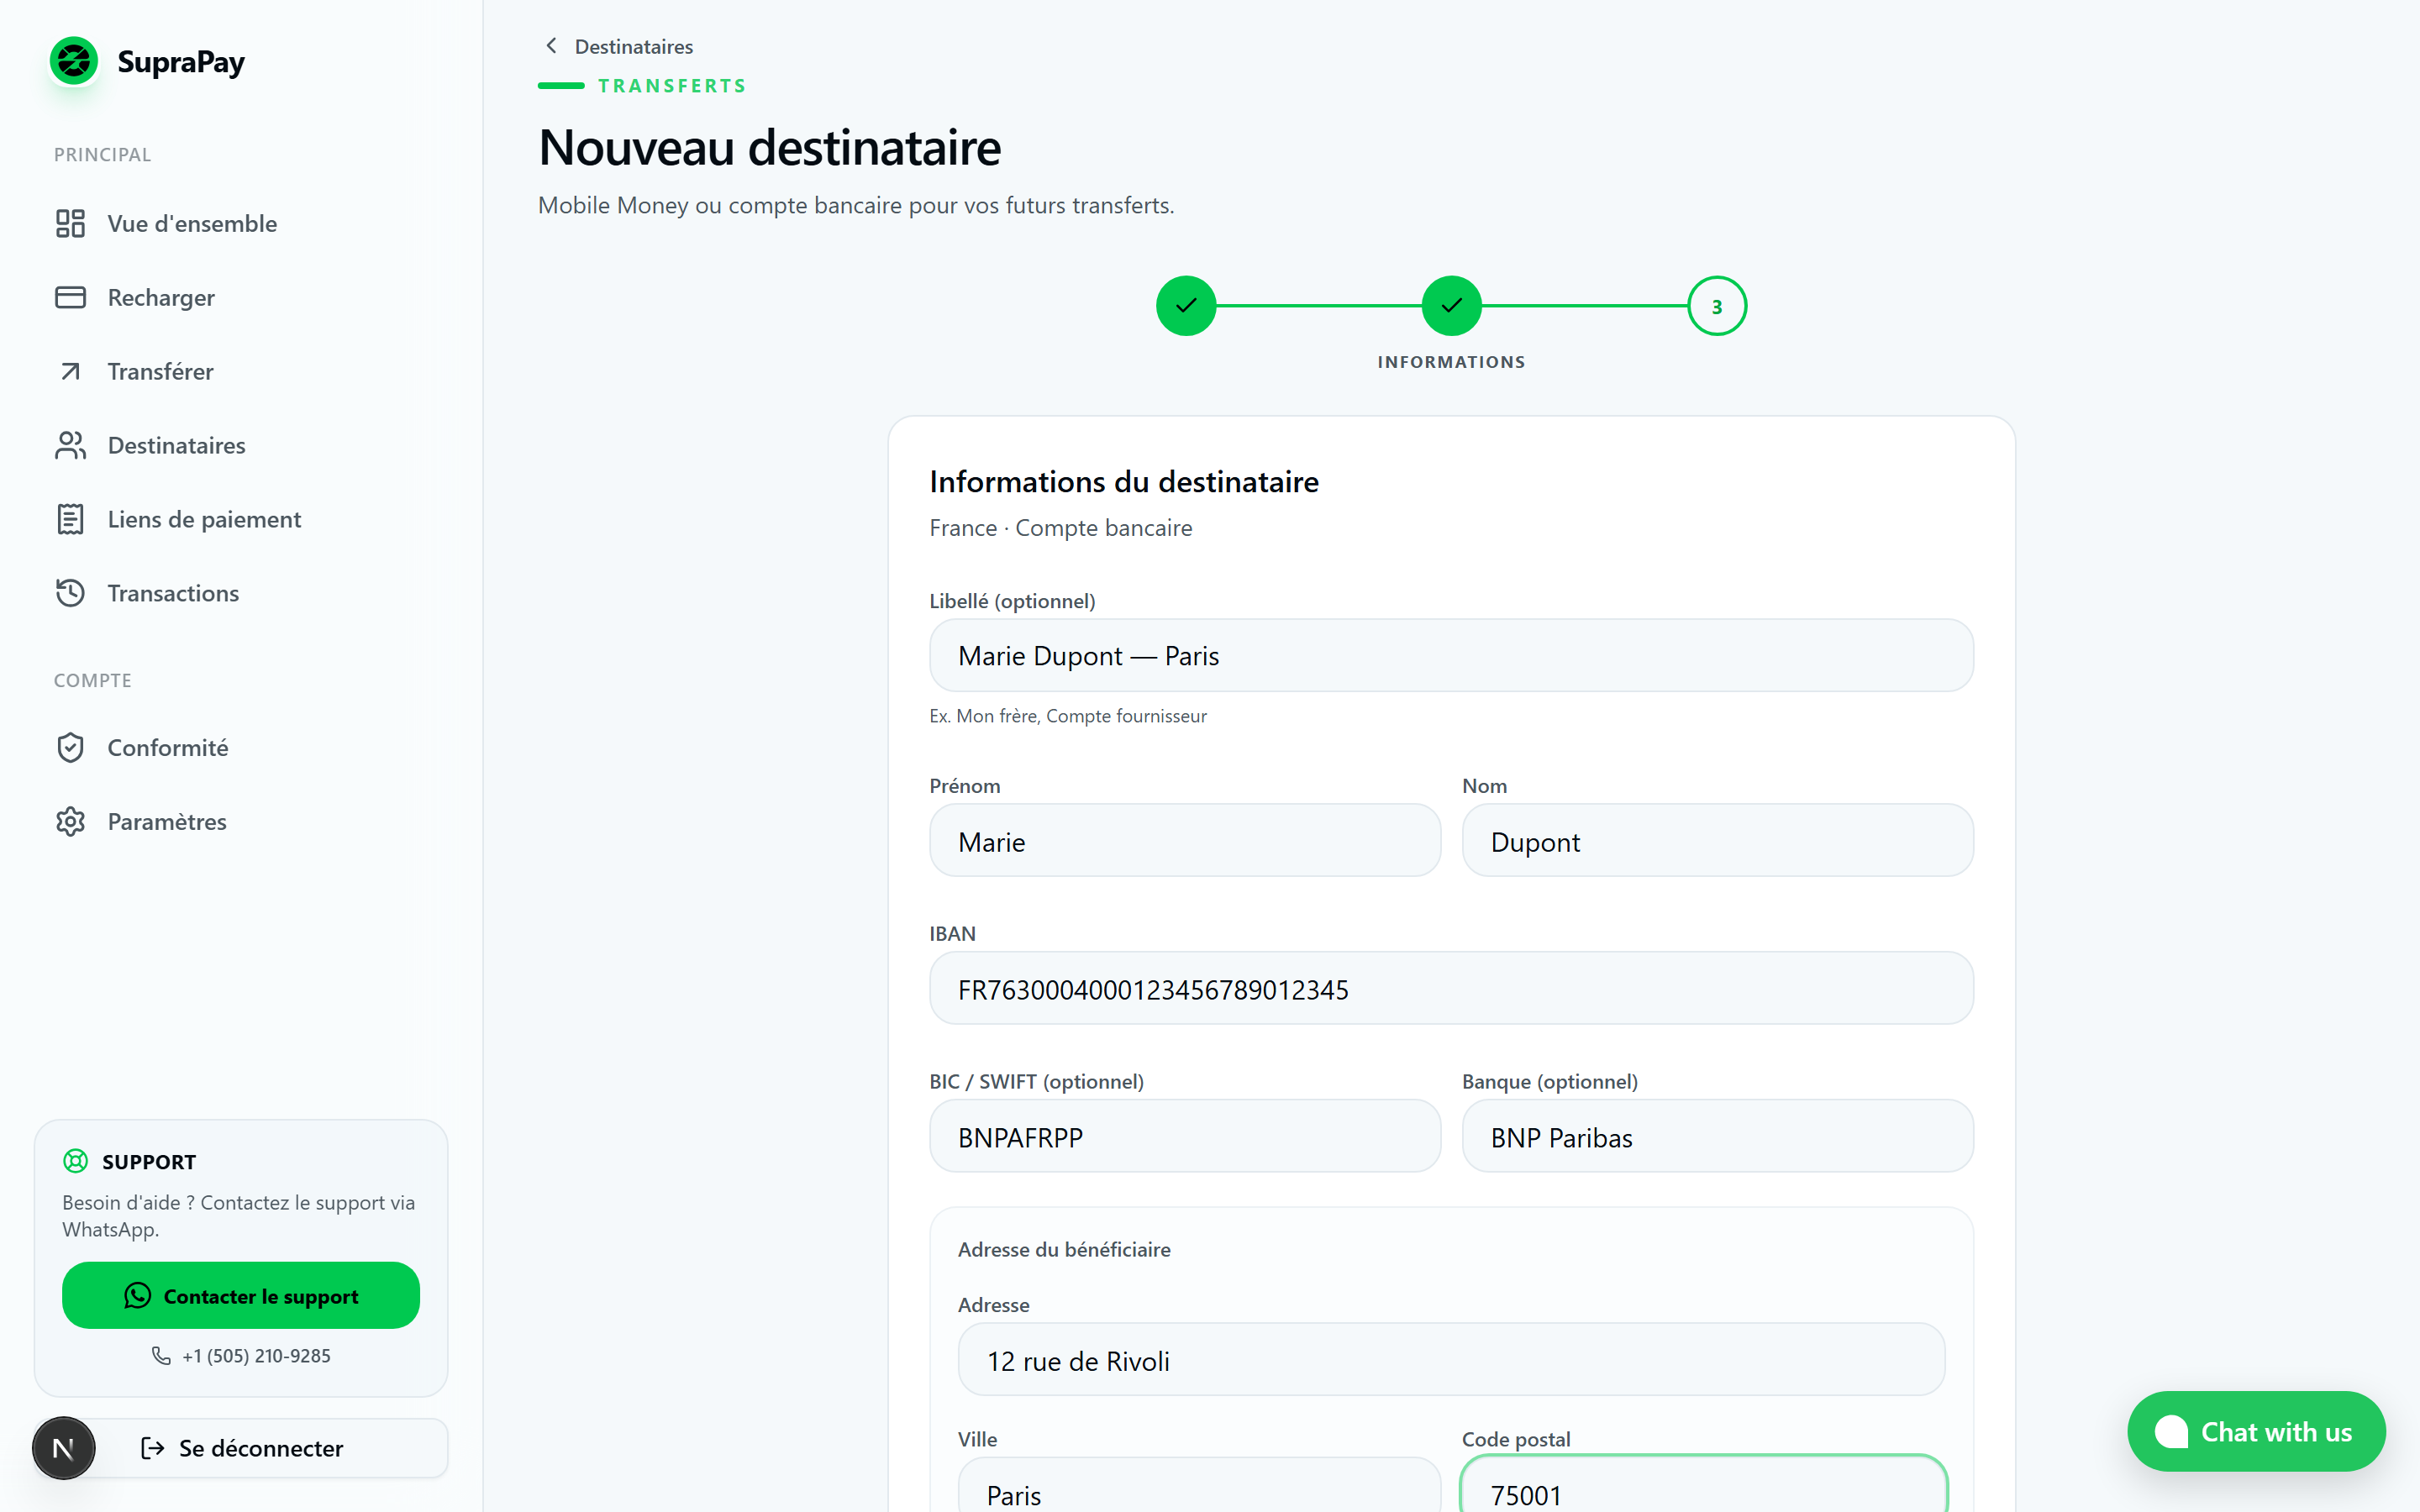
Task: Click the Recharger card icon
Action: [70, 297]
